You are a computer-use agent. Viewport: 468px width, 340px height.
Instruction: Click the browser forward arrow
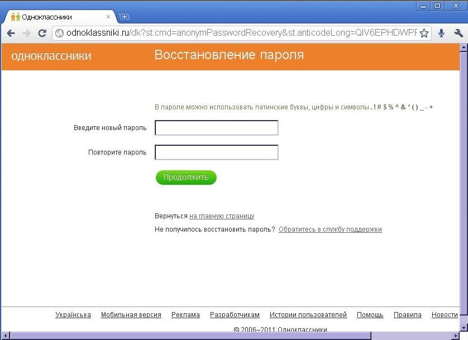coord(27,33)
